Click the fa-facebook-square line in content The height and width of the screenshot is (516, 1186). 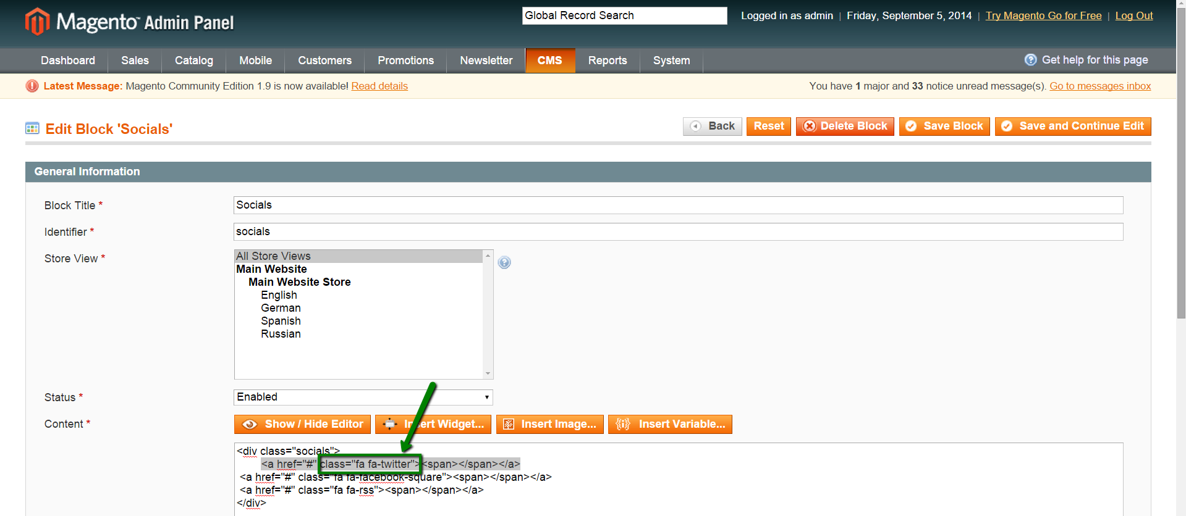tap(396, 477)
